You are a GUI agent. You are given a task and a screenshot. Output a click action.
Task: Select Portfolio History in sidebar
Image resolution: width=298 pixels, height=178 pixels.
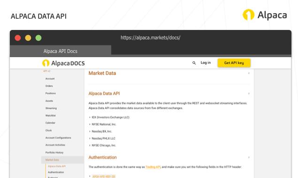(x=54, y=152)
